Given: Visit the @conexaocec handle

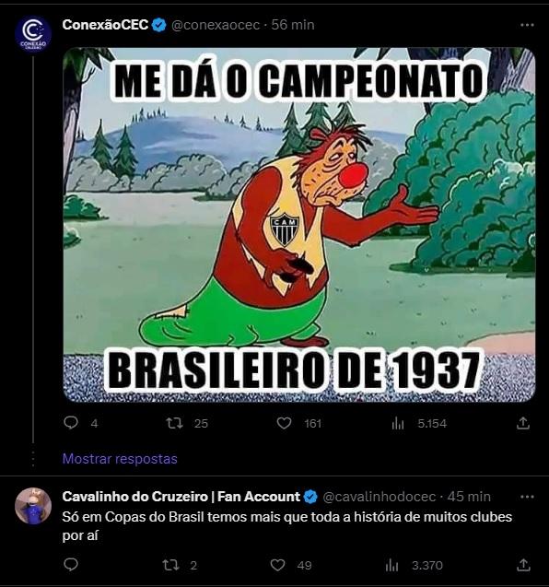Looking at the screenshot, I should (x=216, y=25).
